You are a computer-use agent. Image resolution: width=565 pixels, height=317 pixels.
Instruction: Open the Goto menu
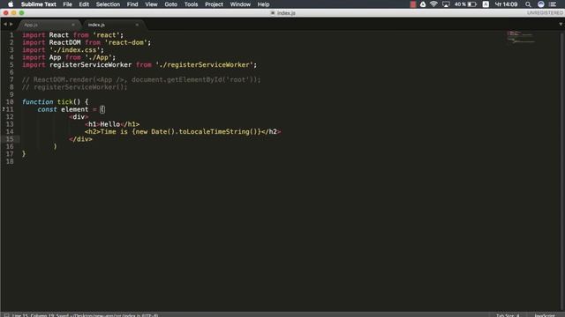pos(170,4)
